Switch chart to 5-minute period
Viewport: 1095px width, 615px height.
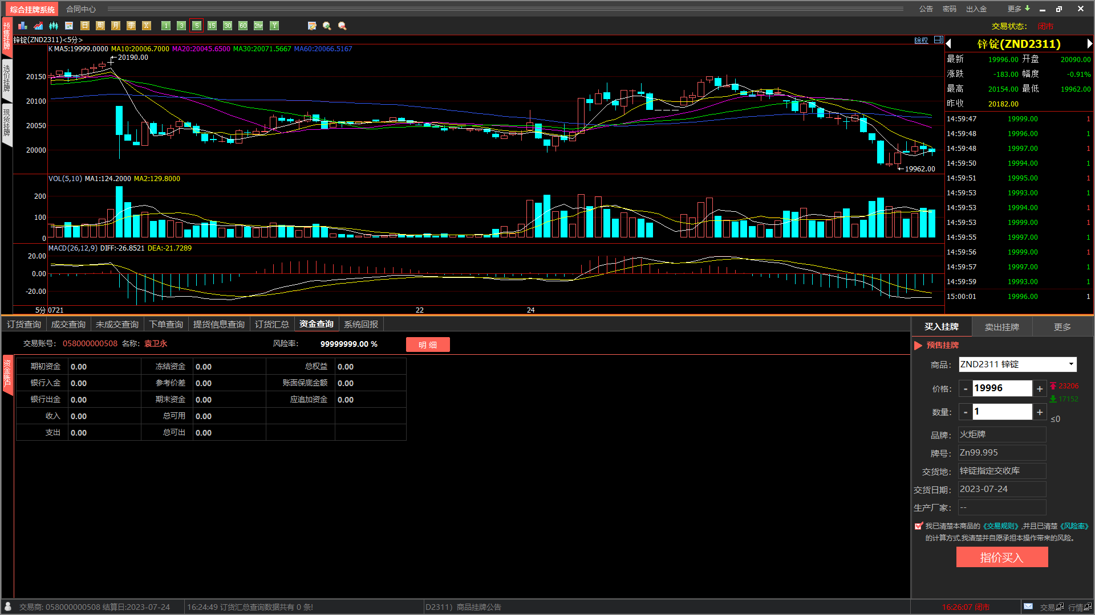coord(197,26)
